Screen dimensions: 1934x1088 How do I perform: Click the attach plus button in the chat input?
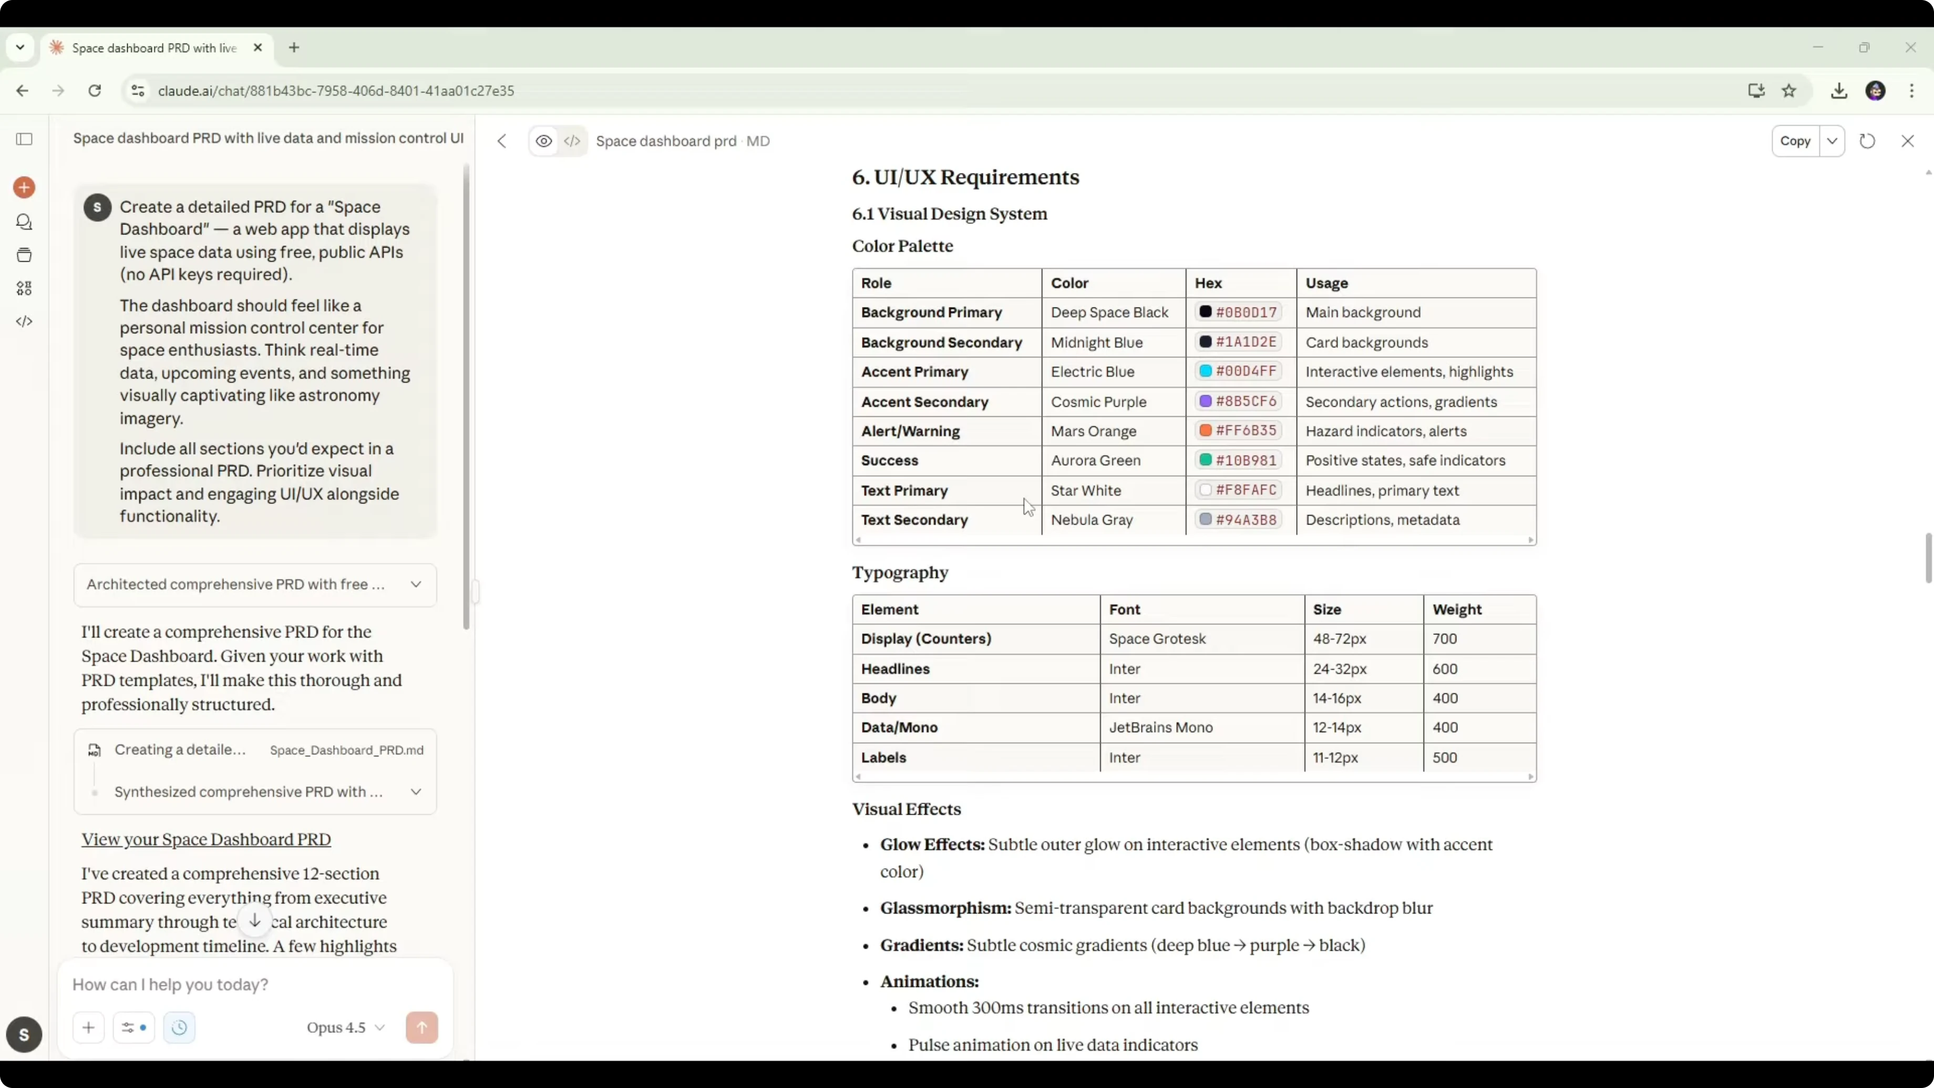pos(89,1027)
